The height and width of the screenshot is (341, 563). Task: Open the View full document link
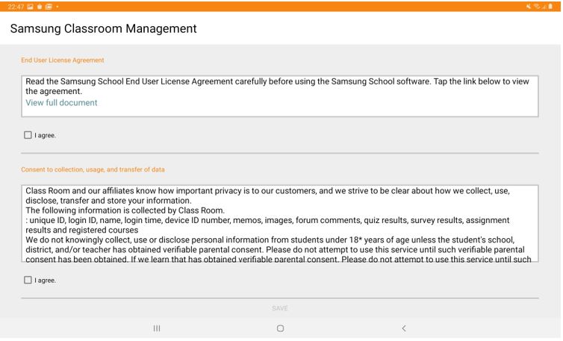(61, 103)
